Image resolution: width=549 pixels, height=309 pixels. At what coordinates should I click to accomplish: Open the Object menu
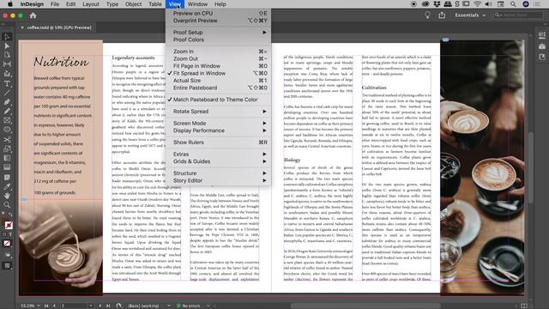pos(134,4)
